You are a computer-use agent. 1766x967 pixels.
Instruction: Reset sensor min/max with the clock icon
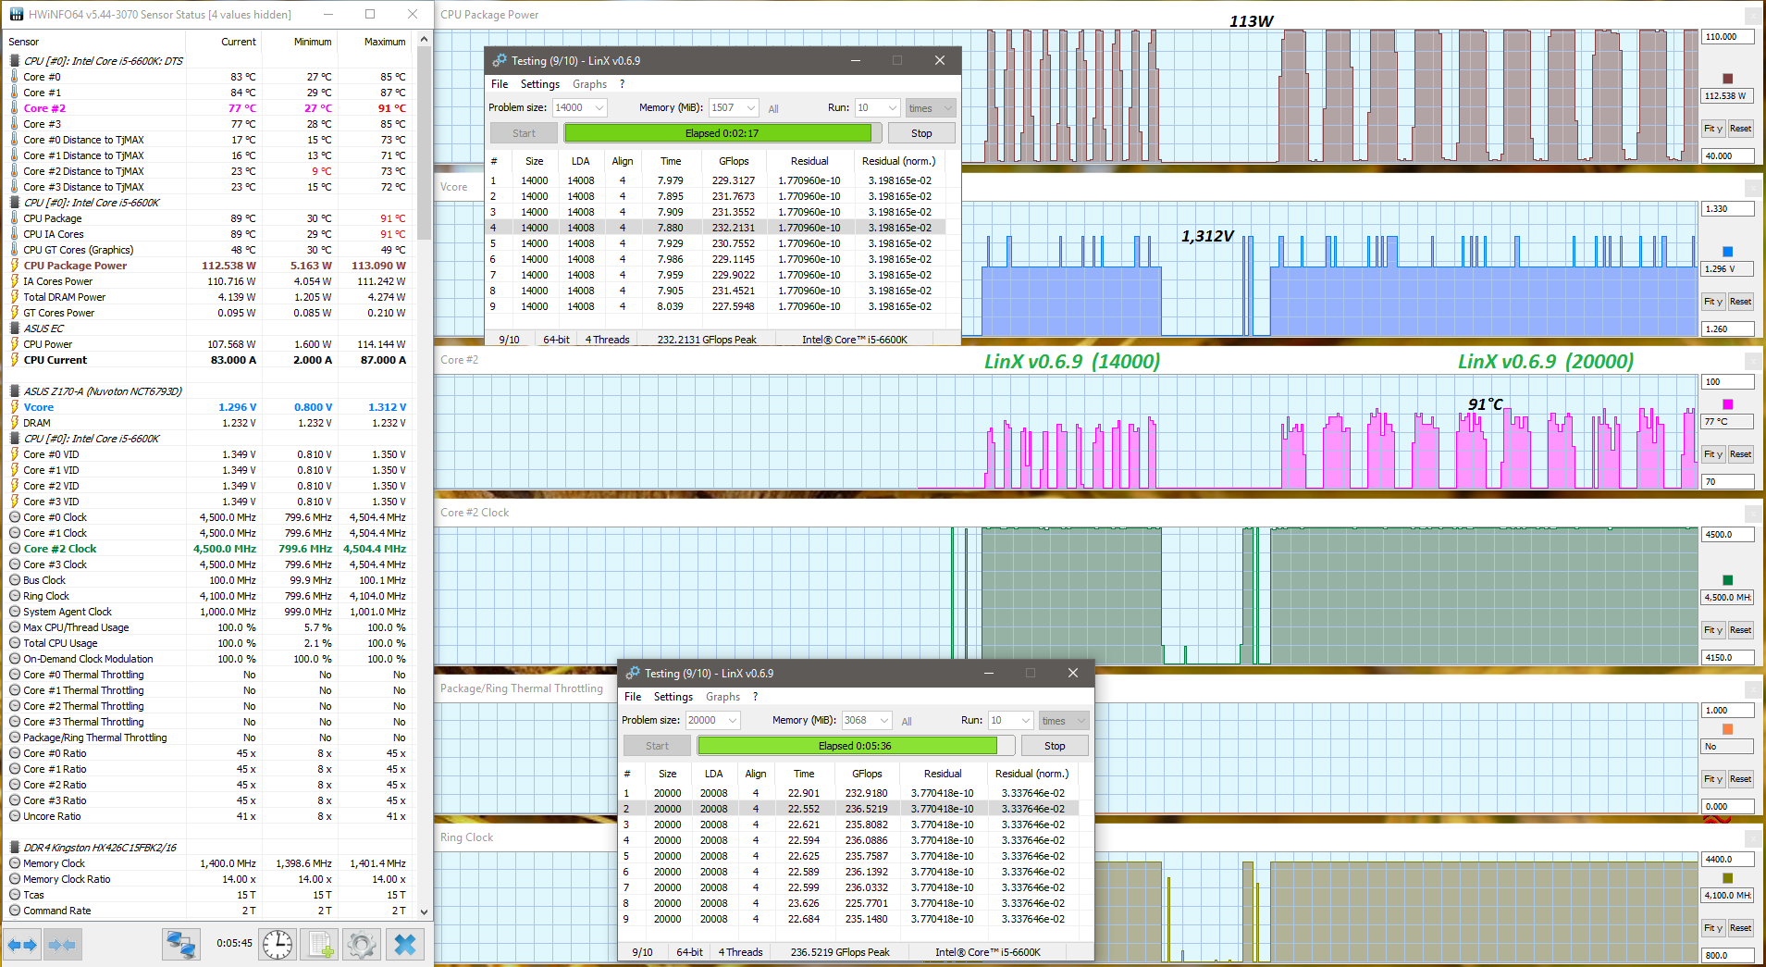277,945
